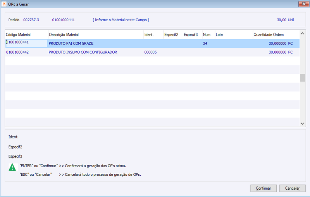Click the Ident. label in lower panel
The width and height of the screenshot is (310, 197).
click(14, 137)
